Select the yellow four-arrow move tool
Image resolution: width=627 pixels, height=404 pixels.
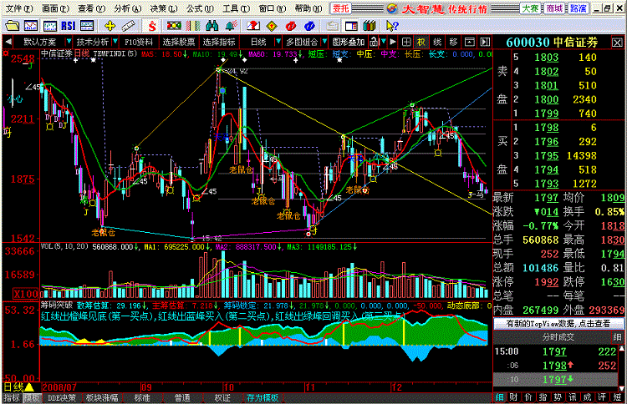click(x=110, y=26)
